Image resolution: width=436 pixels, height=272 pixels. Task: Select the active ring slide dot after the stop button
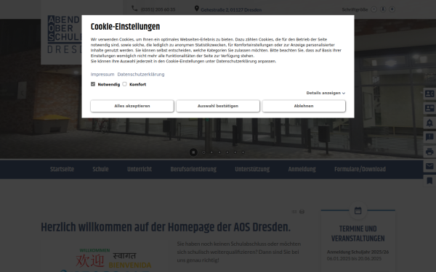pyautogui.click(x=203, y=152)
